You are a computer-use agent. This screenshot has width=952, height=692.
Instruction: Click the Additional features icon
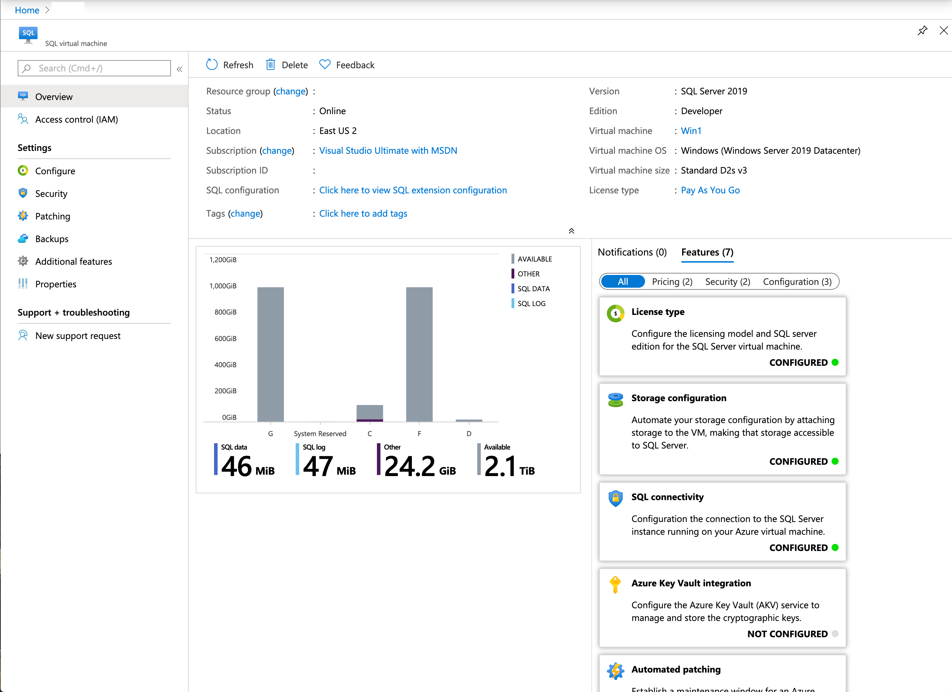point(22,261)
